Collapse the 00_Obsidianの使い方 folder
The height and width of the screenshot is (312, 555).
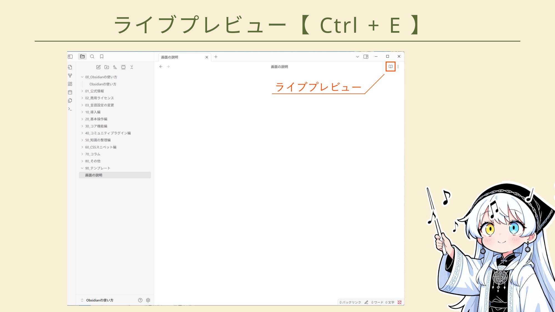tap(82, 77)
